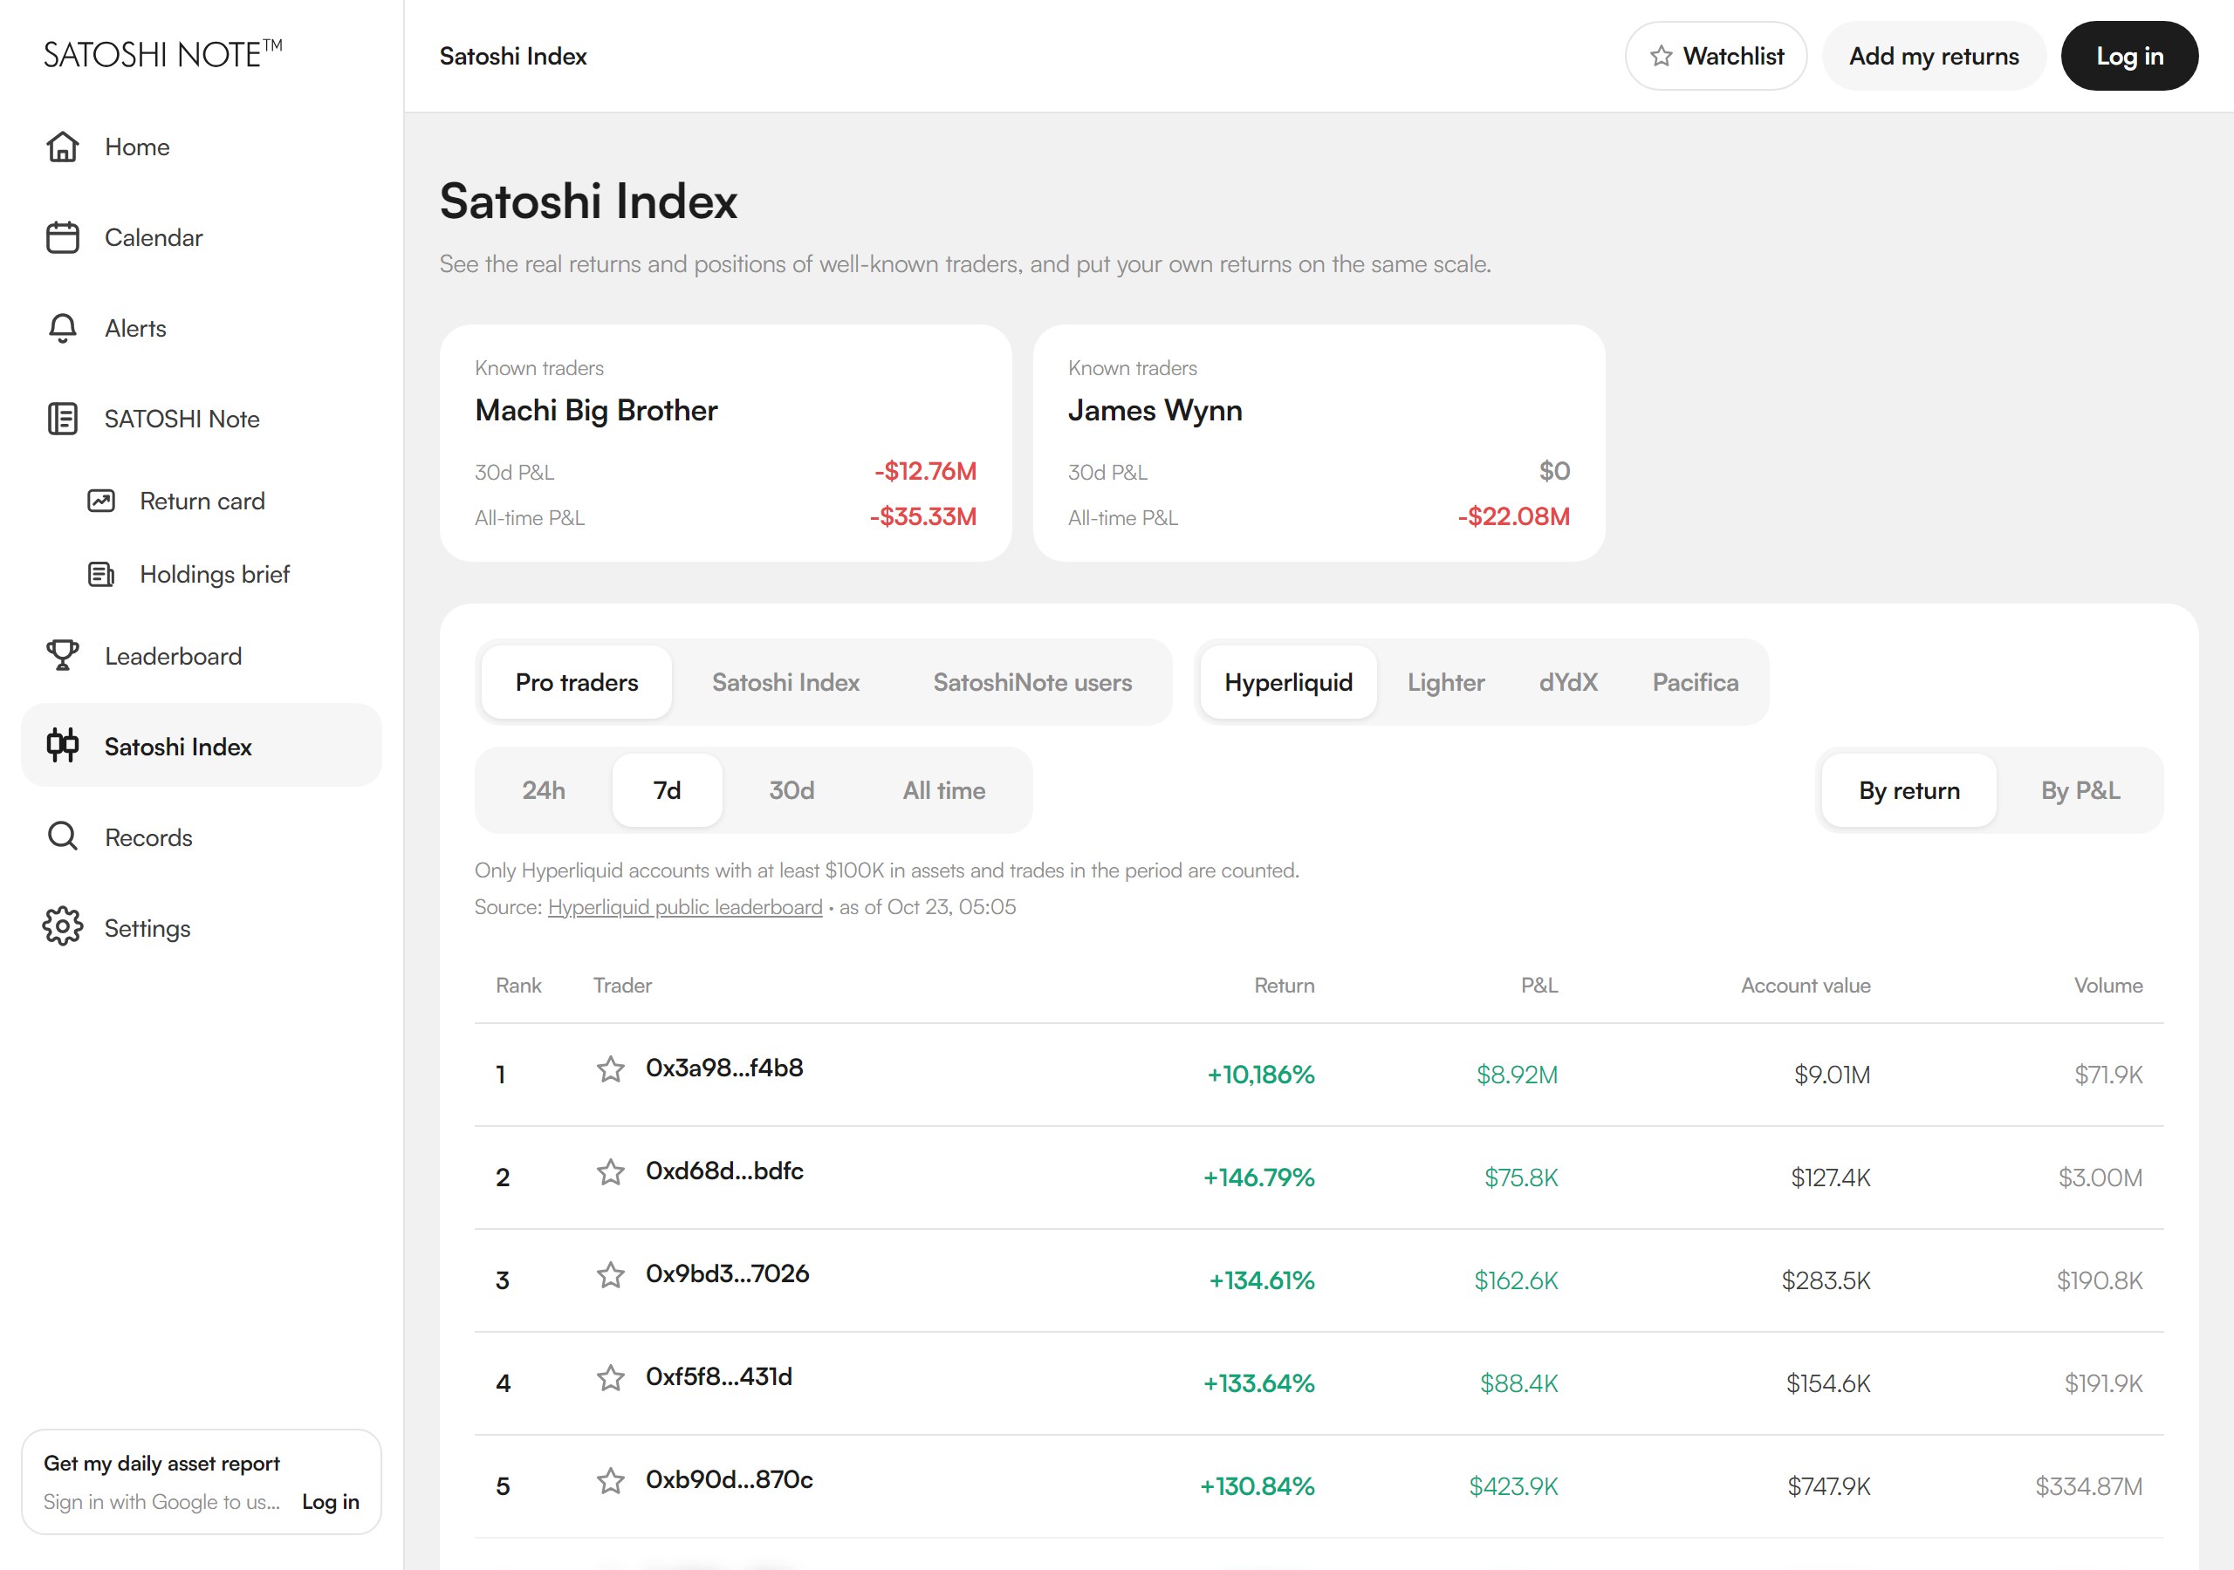Open Hyperliquid public leaderboard link

(x=685, y=906)
